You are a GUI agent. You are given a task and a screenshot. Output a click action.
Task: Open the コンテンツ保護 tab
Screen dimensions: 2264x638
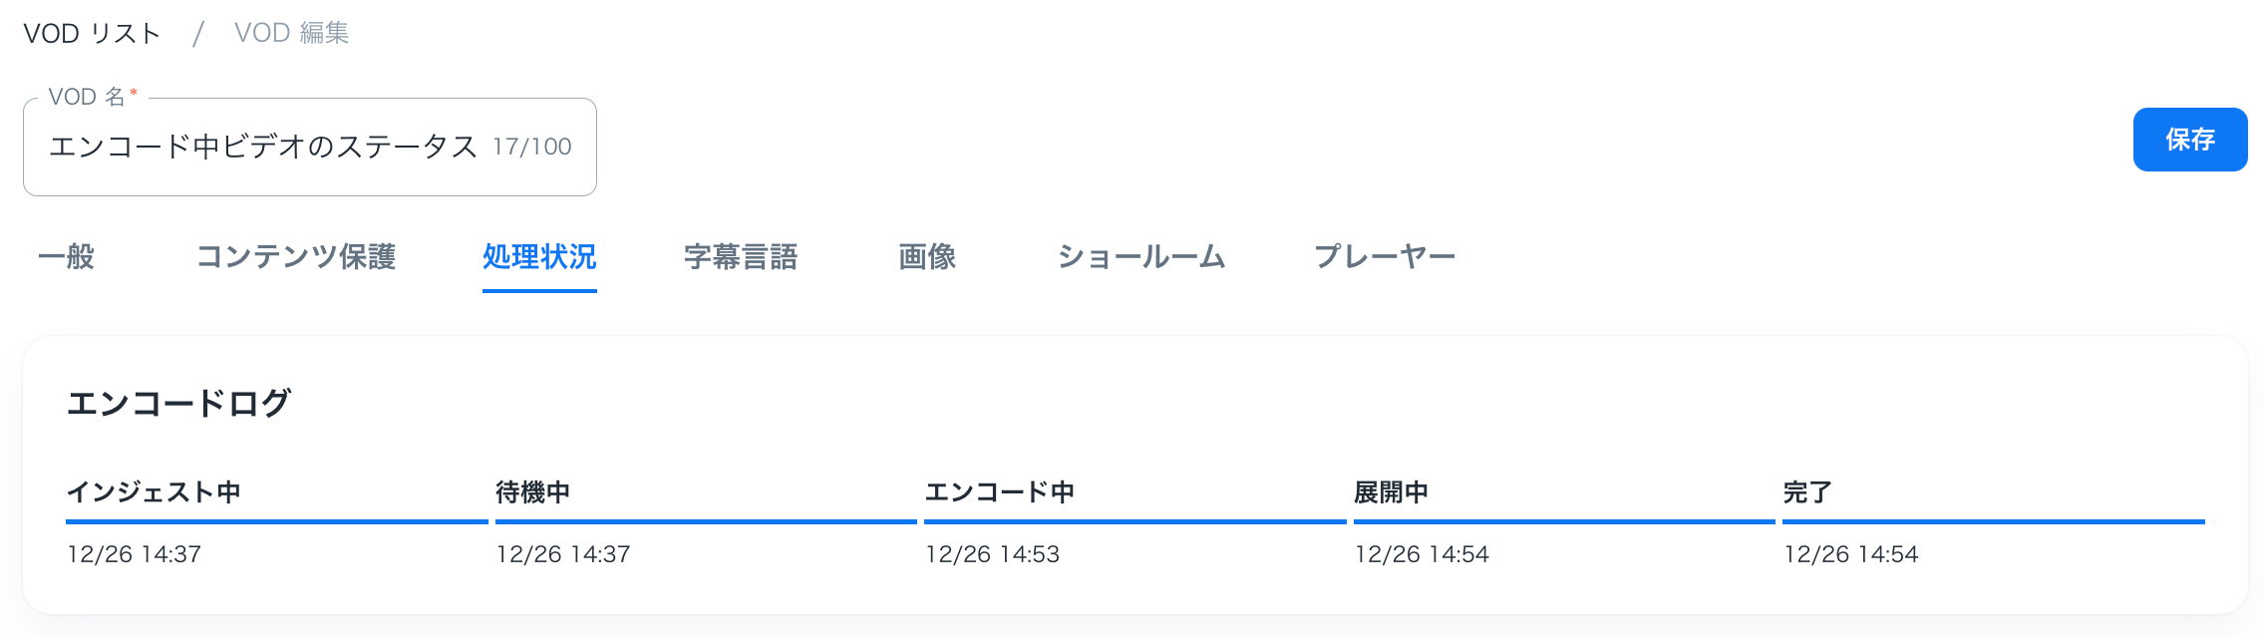(x=298, y=257)
